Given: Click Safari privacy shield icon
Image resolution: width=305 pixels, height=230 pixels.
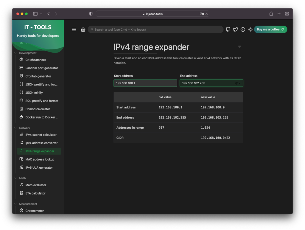Looking at the screenshot, I should (91, 14).
